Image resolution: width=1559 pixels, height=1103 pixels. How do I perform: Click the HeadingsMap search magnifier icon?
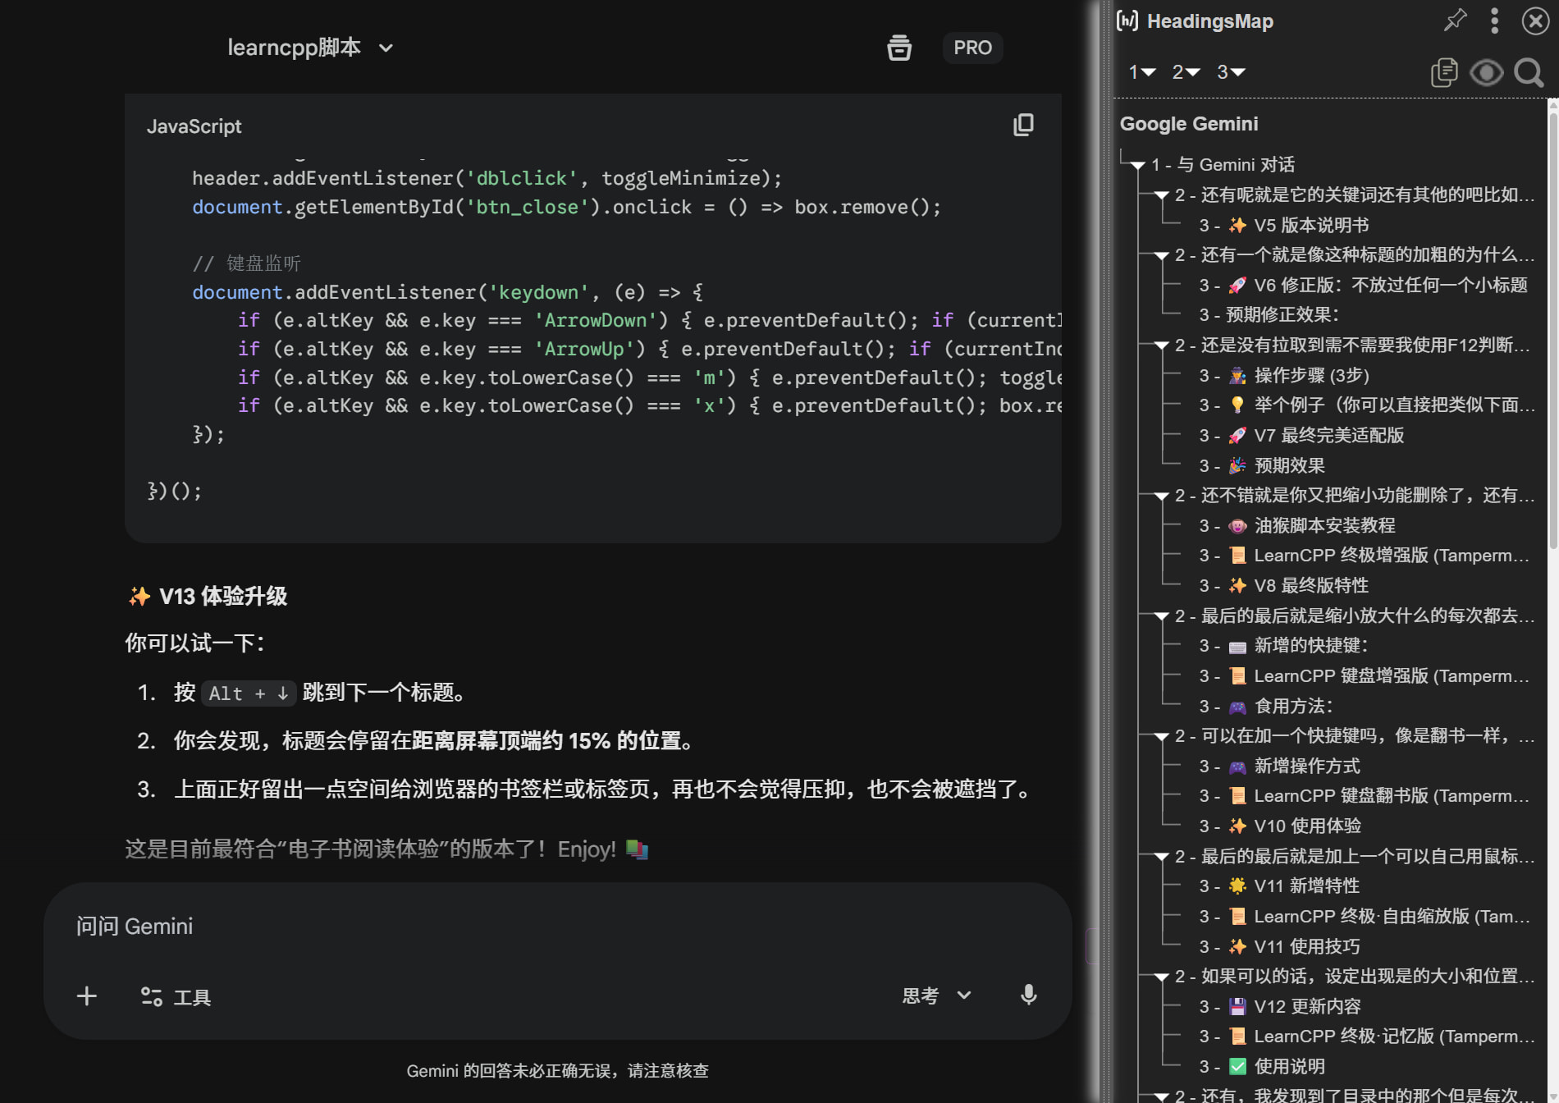(1529, 72)
